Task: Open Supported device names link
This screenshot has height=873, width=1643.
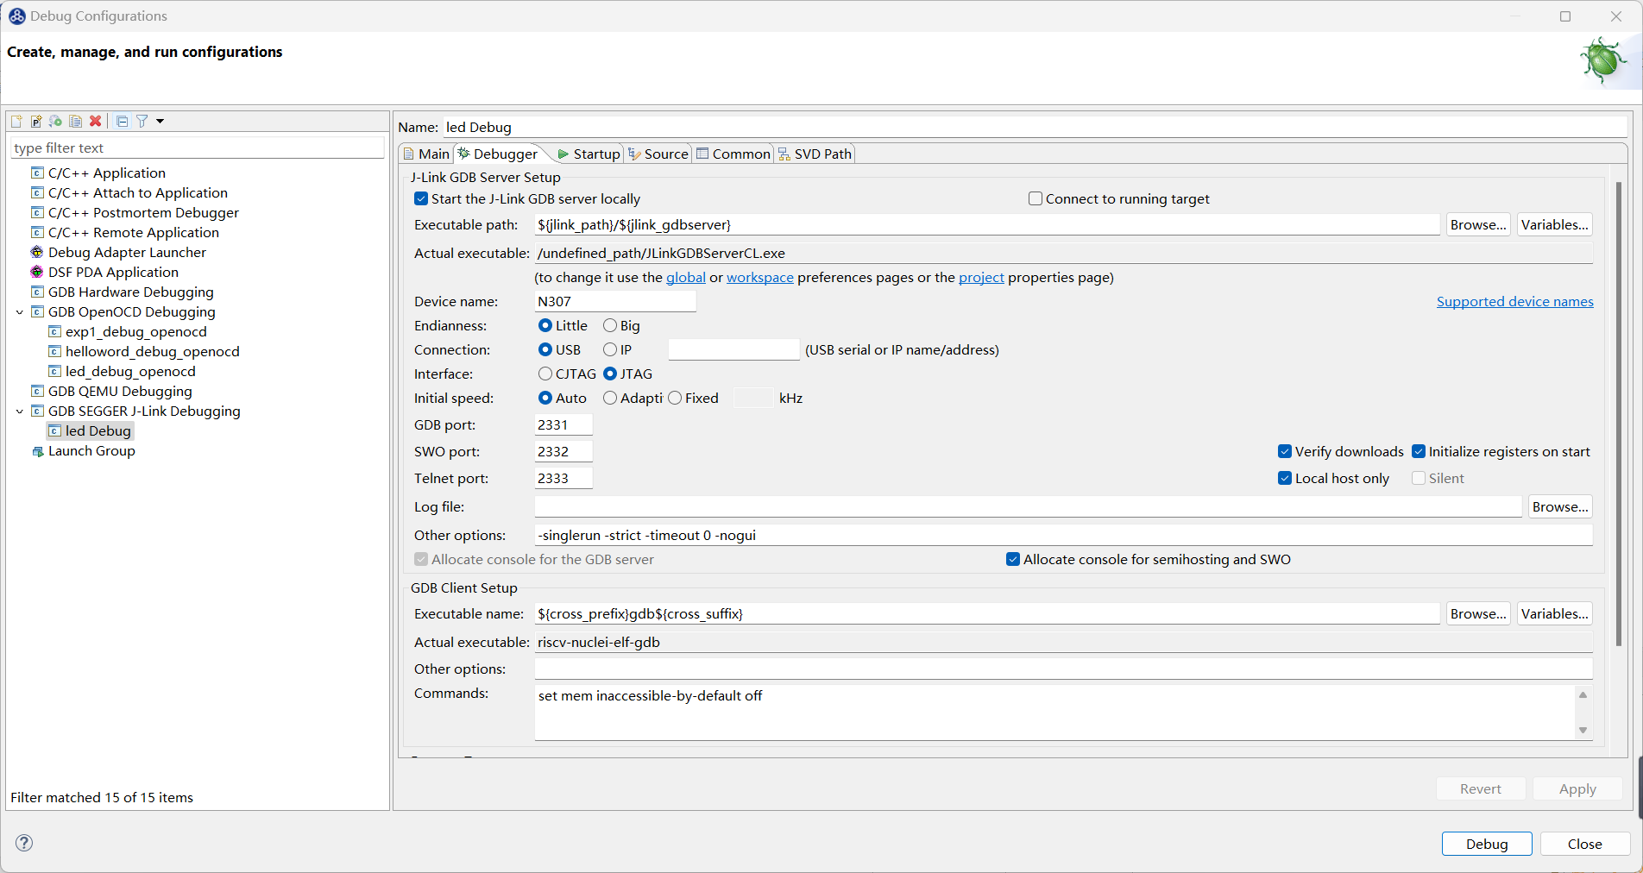Action: click(x=1514, y=302)
